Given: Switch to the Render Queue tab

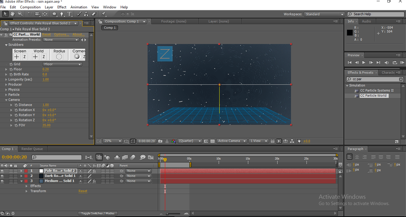Looking at the screenshot, I should pyautogui.click(x=32, y=149).
